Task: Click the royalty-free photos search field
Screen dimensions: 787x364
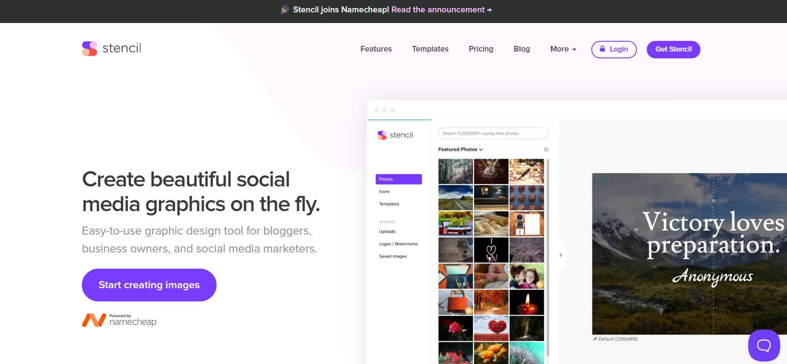Action: coord(493,133)
